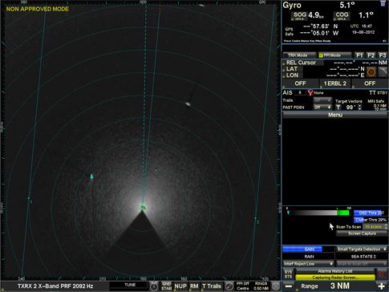Adjust the Clutter Thrs 29% slider
Image resolution: width=389 pixels, height=292 pixels.
coord(370,220)
